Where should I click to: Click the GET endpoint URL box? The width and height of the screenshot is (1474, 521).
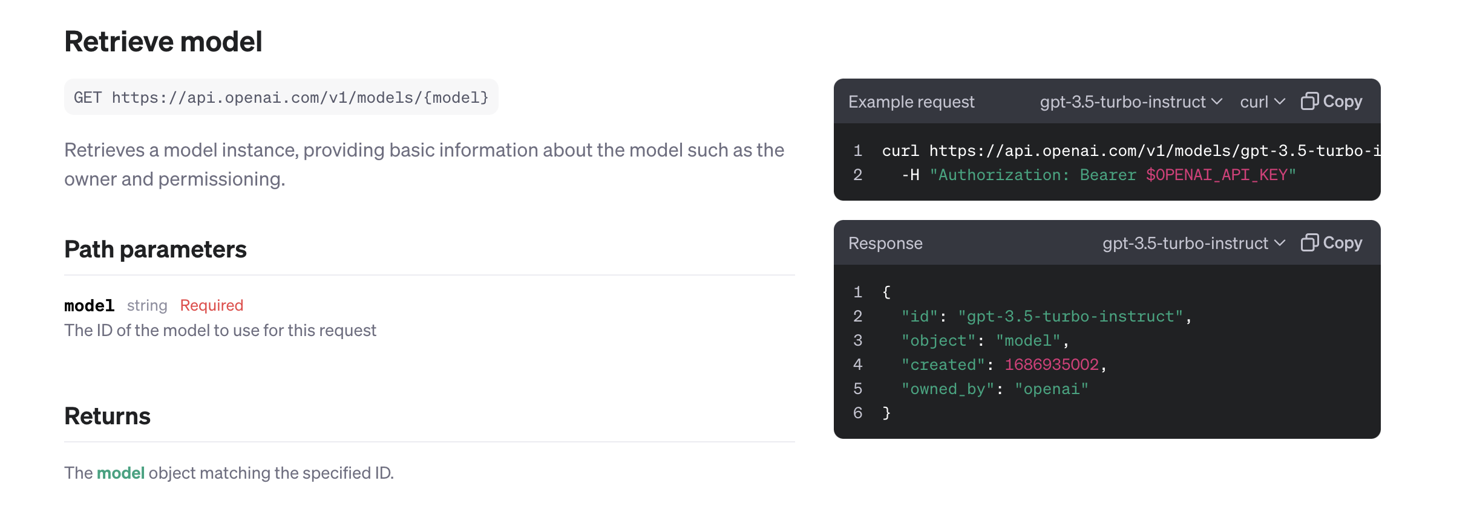tap(281, 97)
